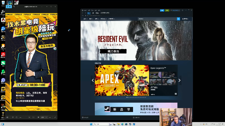This screenshot has width=225, height=126.
Task: View second Apex Legends screenshot thumbnail
Action: pos(169,75)
